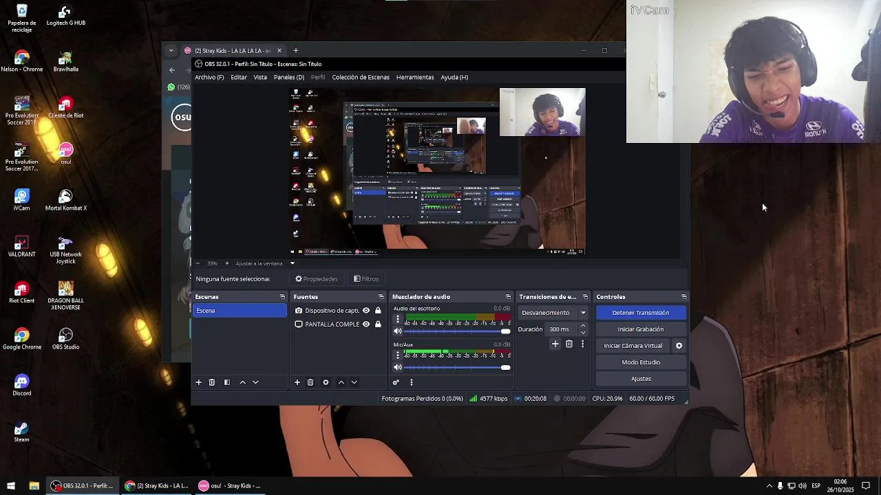
Task: Open options menu for Audio del escritorio
Action: 397,320
